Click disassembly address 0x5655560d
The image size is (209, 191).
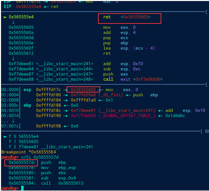21,38
